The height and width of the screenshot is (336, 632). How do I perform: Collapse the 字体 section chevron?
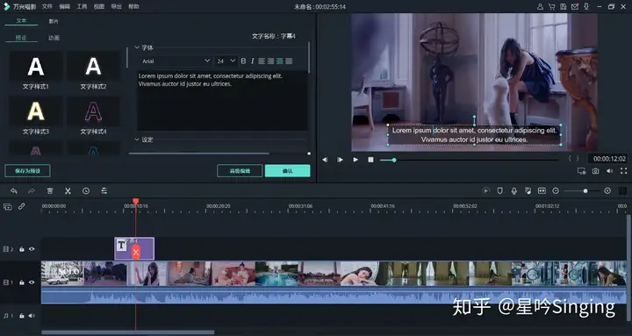click(137, 47)
